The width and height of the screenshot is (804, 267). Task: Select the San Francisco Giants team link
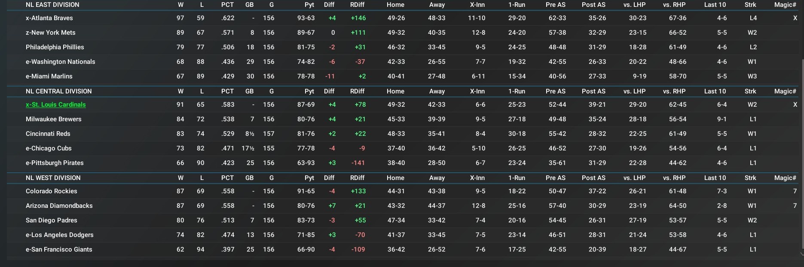tap(59, 249)
